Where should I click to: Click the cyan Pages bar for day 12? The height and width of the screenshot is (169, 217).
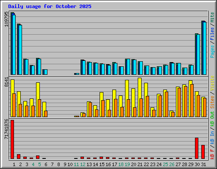tap(84, 68)
